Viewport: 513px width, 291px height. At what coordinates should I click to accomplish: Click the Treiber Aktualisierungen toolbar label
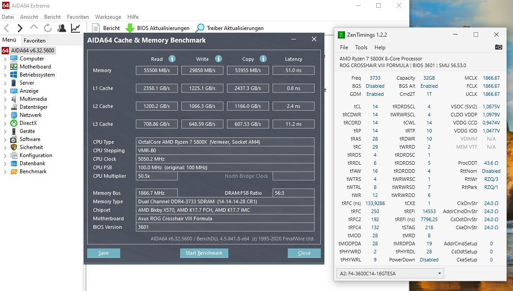pos(235,28)
